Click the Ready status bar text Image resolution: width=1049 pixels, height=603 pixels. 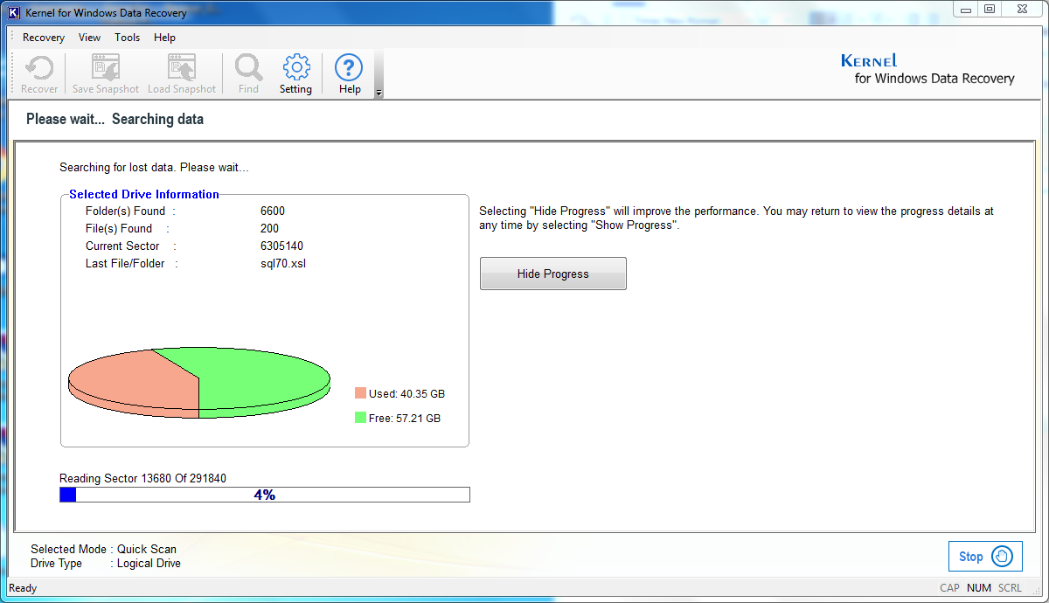point(23,588)
